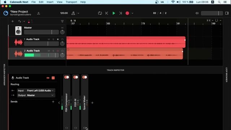Open snap settings chevron
The width and height of the screenshot is (231, 130).
point(221,20)
